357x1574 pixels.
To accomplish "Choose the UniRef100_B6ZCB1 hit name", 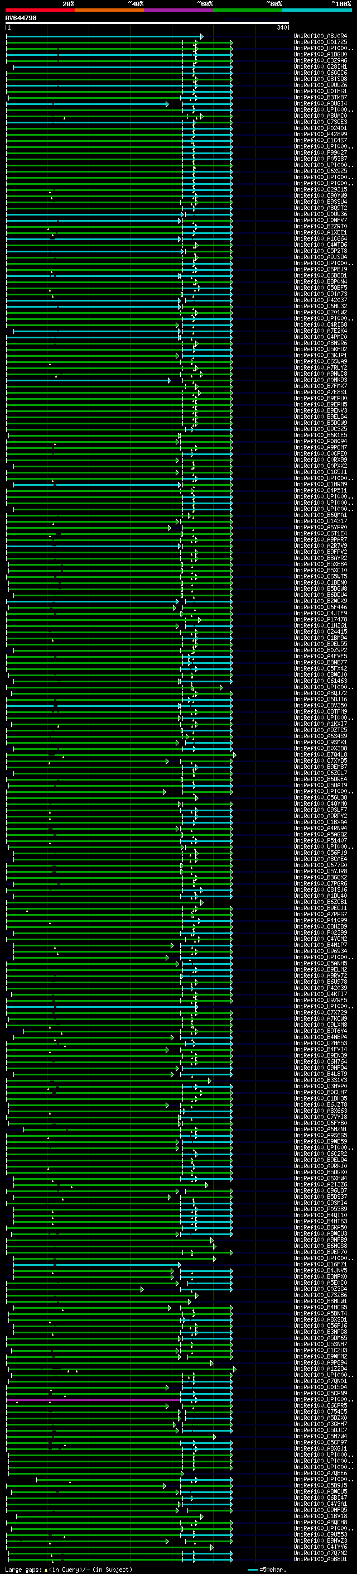I will 320,902.
